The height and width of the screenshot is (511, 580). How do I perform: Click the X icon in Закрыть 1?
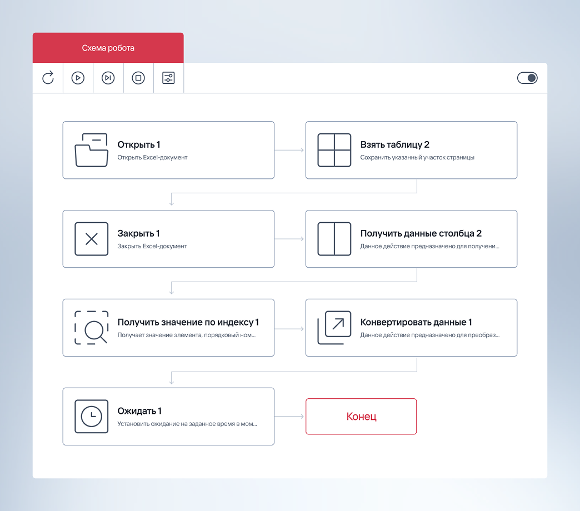(x=91, y=239)
